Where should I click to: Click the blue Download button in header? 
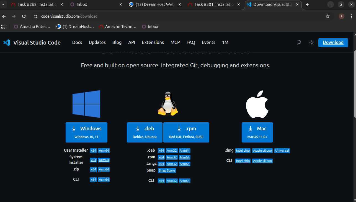pyautogui.click(x=333, y=42)
